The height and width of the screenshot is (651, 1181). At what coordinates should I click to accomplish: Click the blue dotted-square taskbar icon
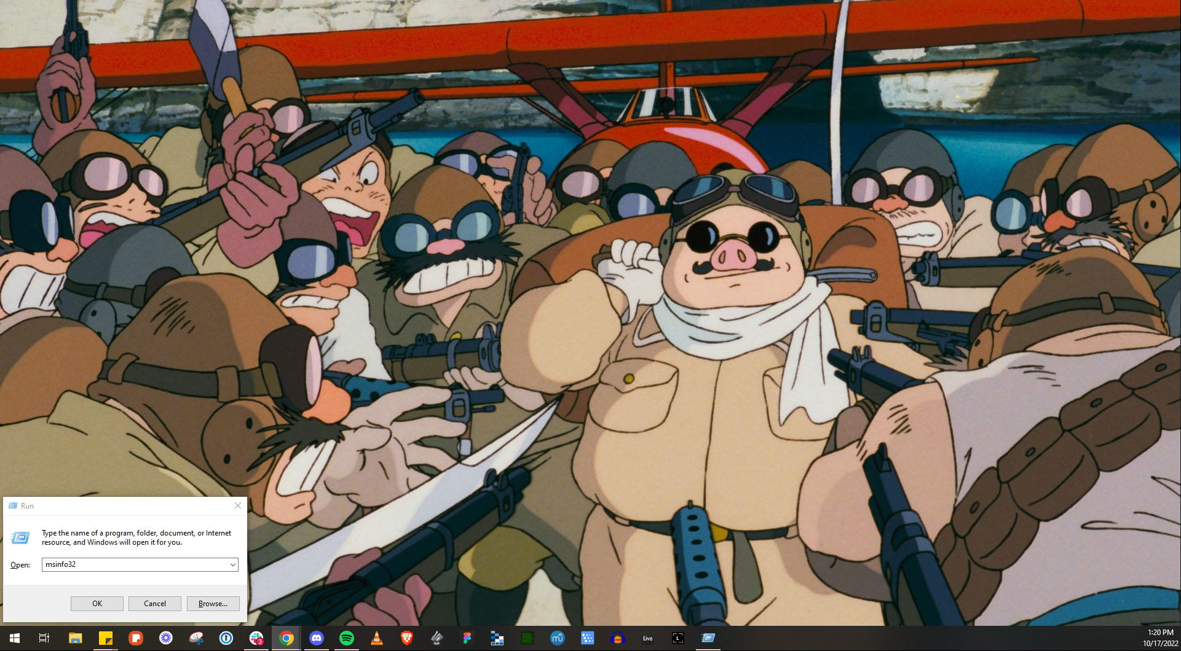coord(587,638)
